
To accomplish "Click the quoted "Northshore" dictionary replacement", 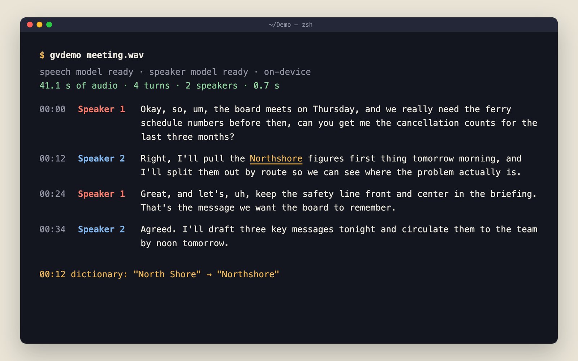I will pyautogui.click(x=248, y=274).
